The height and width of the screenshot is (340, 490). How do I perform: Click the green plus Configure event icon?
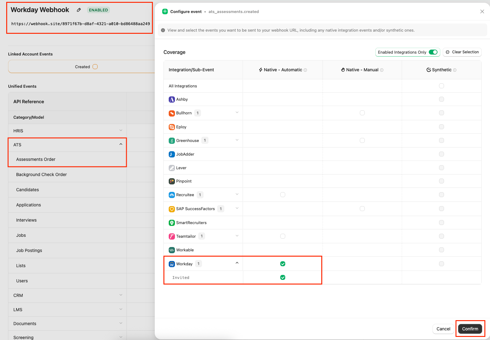[165, 11]
